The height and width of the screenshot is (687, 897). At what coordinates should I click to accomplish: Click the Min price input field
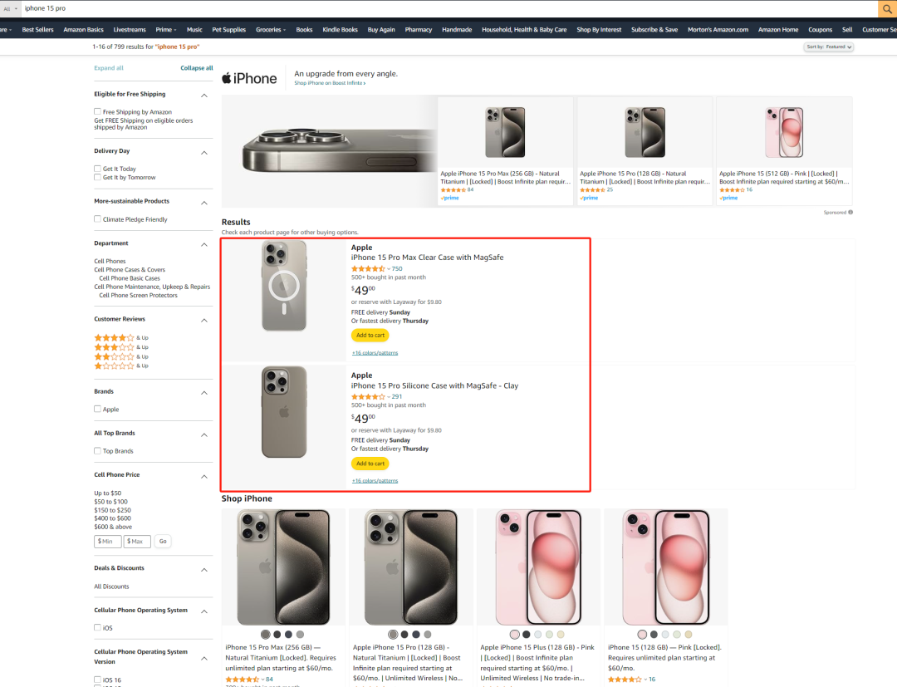[108, 542]
